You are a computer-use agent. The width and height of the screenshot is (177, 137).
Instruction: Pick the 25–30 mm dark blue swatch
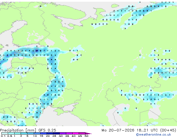point(56,133)
